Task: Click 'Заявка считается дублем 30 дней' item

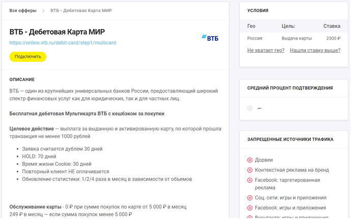Action: [x=62, y=149]
